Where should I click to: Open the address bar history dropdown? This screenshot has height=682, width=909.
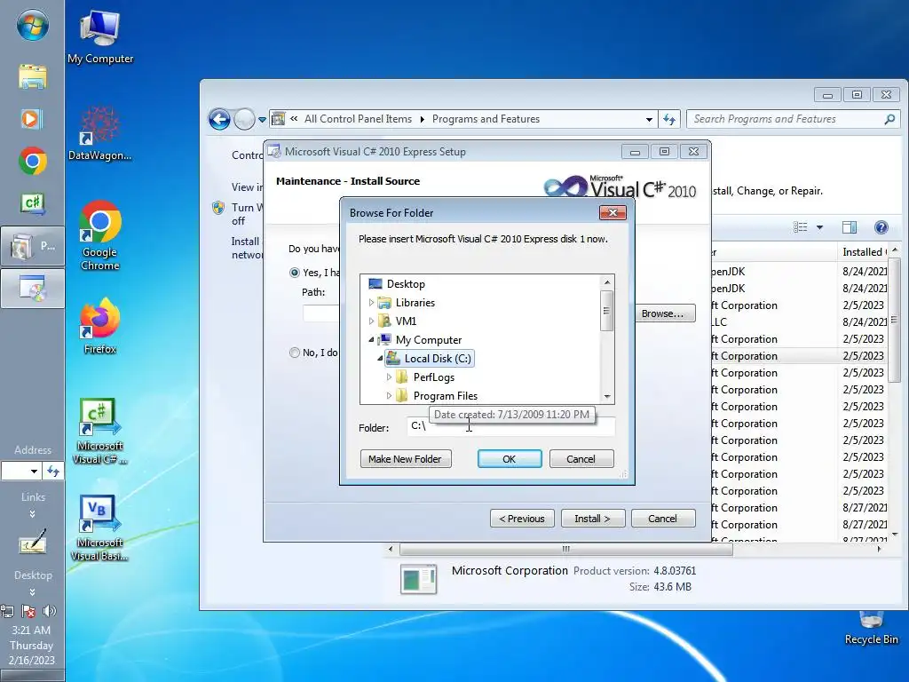coord(649,120)
